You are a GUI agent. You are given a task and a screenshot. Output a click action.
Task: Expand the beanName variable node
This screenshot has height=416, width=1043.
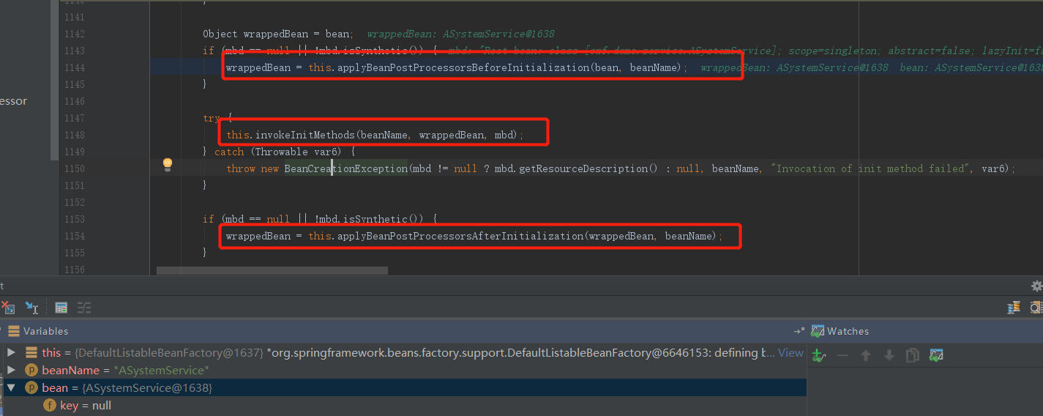pos(11,370)
